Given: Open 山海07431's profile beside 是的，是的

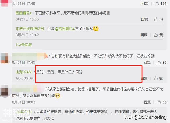Looking at the screenshot, I should click(24, 72).
